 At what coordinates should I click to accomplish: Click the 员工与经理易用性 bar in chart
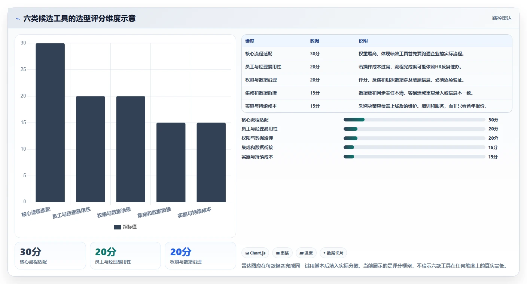[91, 149]
